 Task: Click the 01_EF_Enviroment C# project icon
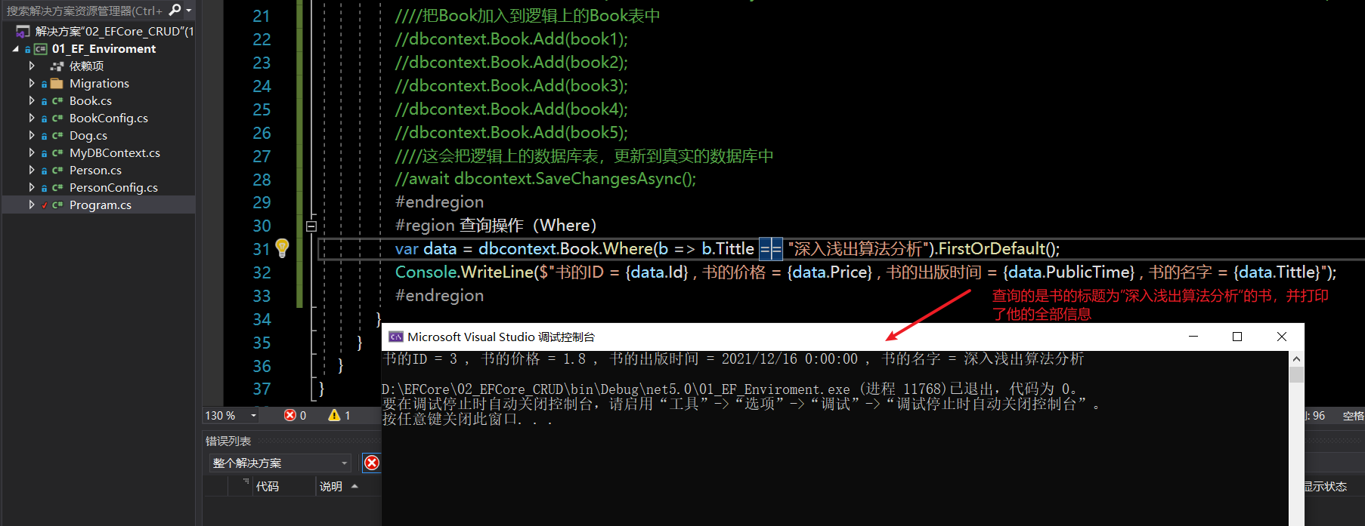click(41, 48)
